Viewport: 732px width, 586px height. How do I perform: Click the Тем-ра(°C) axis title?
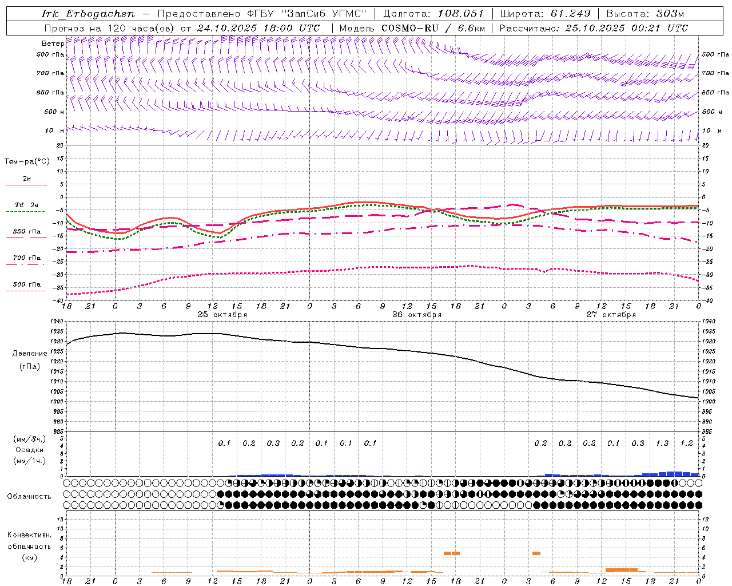(x=27, y=161)
